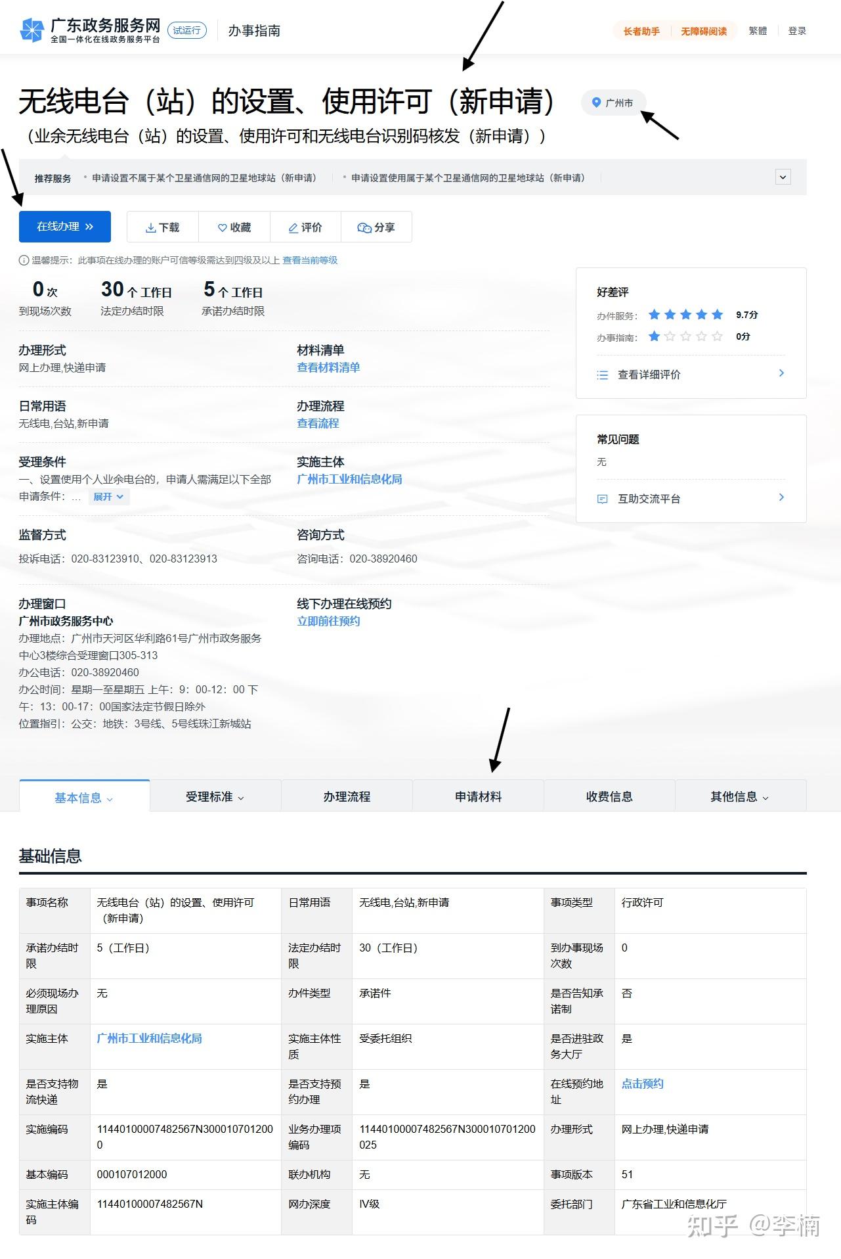Open 查看材料清单 link
The height and width of the screenshot is (1259, 841).
[x=328, y=367]
